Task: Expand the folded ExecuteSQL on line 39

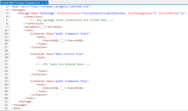Action: (9, 88)
